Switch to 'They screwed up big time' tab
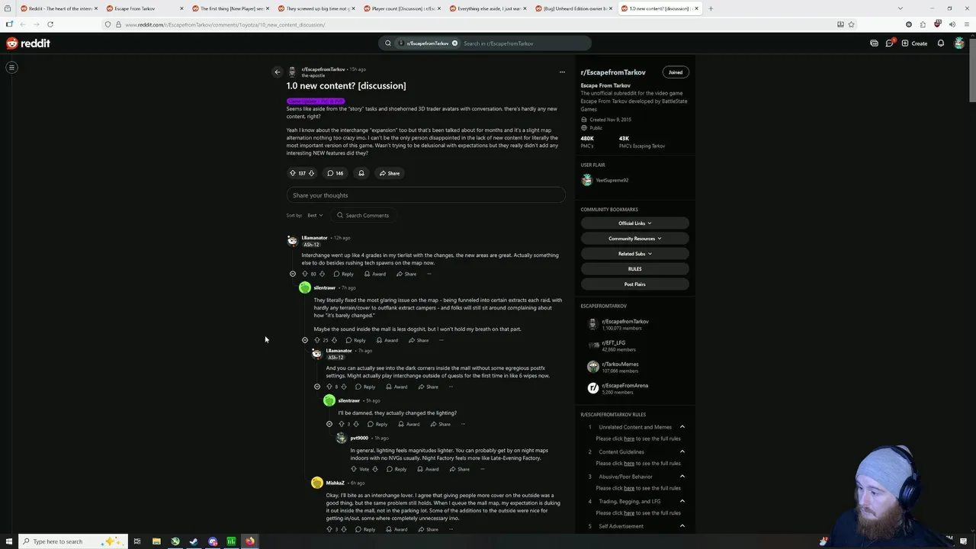The image size is (976, 549). [x=315, y=8]
